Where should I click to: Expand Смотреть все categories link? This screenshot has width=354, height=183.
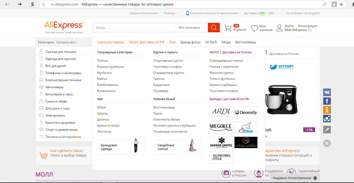(x=67, y=42)
